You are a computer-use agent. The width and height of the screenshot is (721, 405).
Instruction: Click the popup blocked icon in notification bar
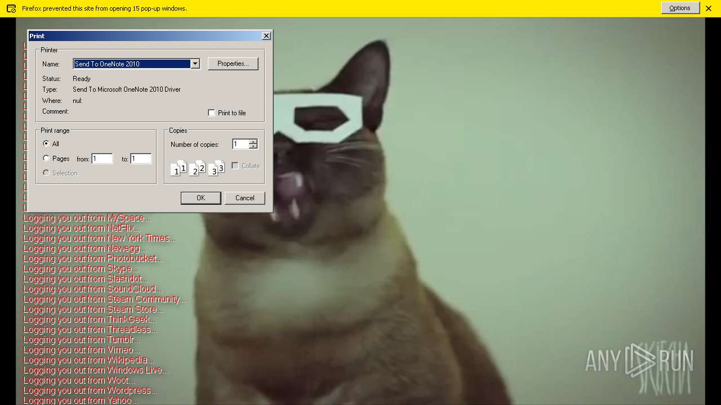[11, 8]
